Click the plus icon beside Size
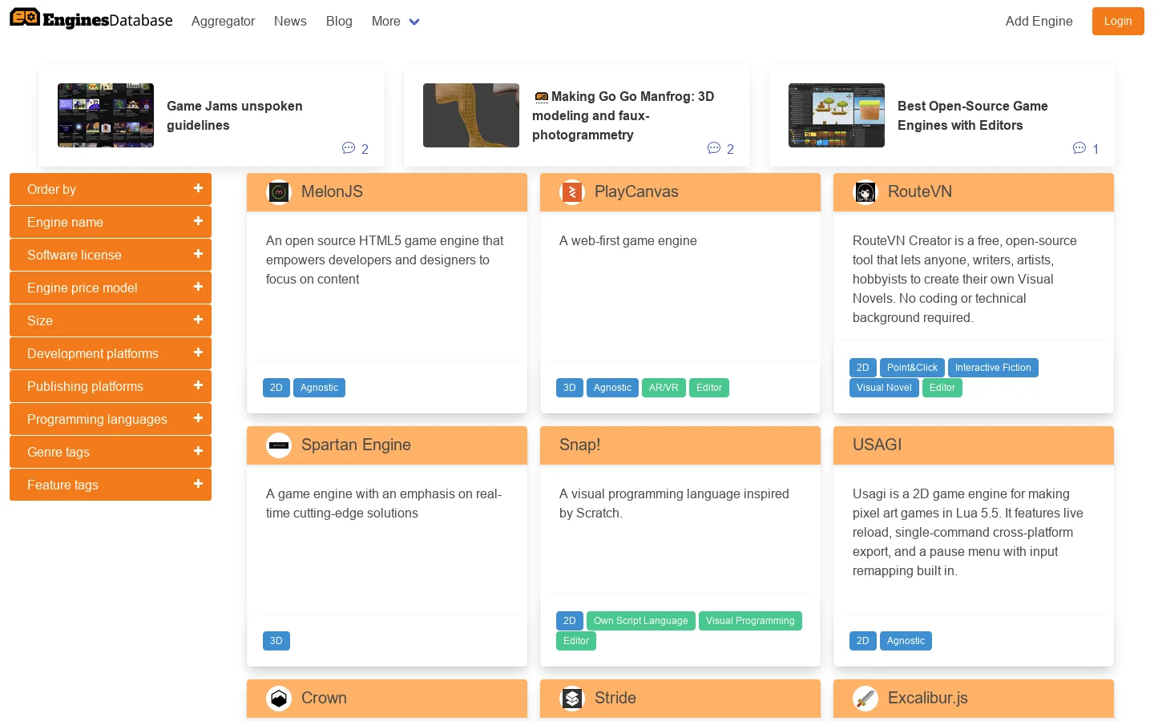Screen dimensions: 1154x721 point(198,320)
